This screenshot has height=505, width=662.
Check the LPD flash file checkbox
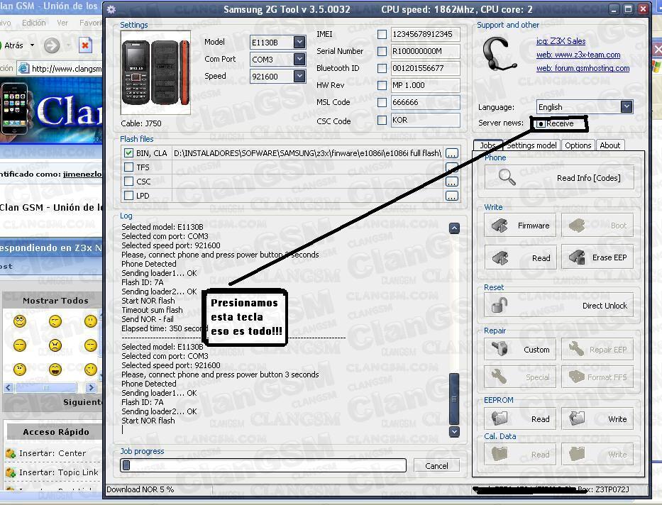(x=128, y=195)
